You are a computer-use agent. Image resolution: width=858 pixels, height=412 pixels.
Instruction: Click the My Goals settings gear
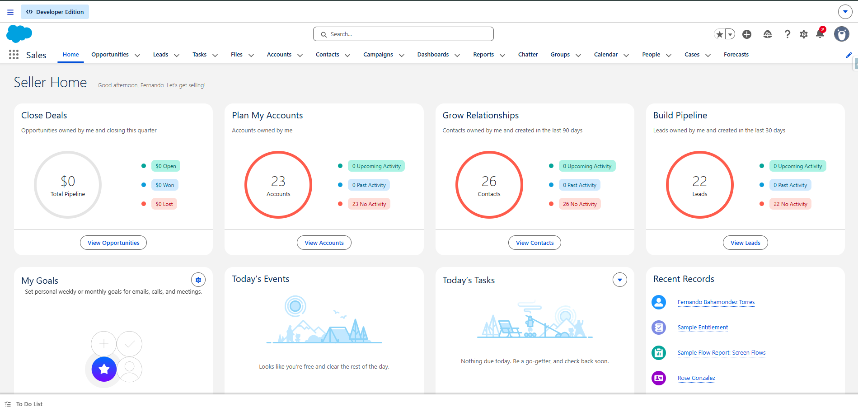[198, 280]
